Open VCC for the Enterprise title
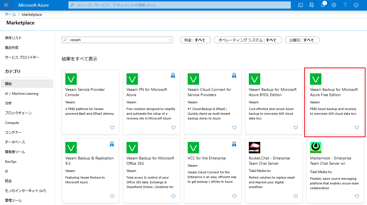The height and width of the screenshot is (205, 367). tap(207, 158)
